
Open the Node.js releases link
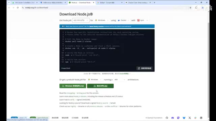[80, 96]
